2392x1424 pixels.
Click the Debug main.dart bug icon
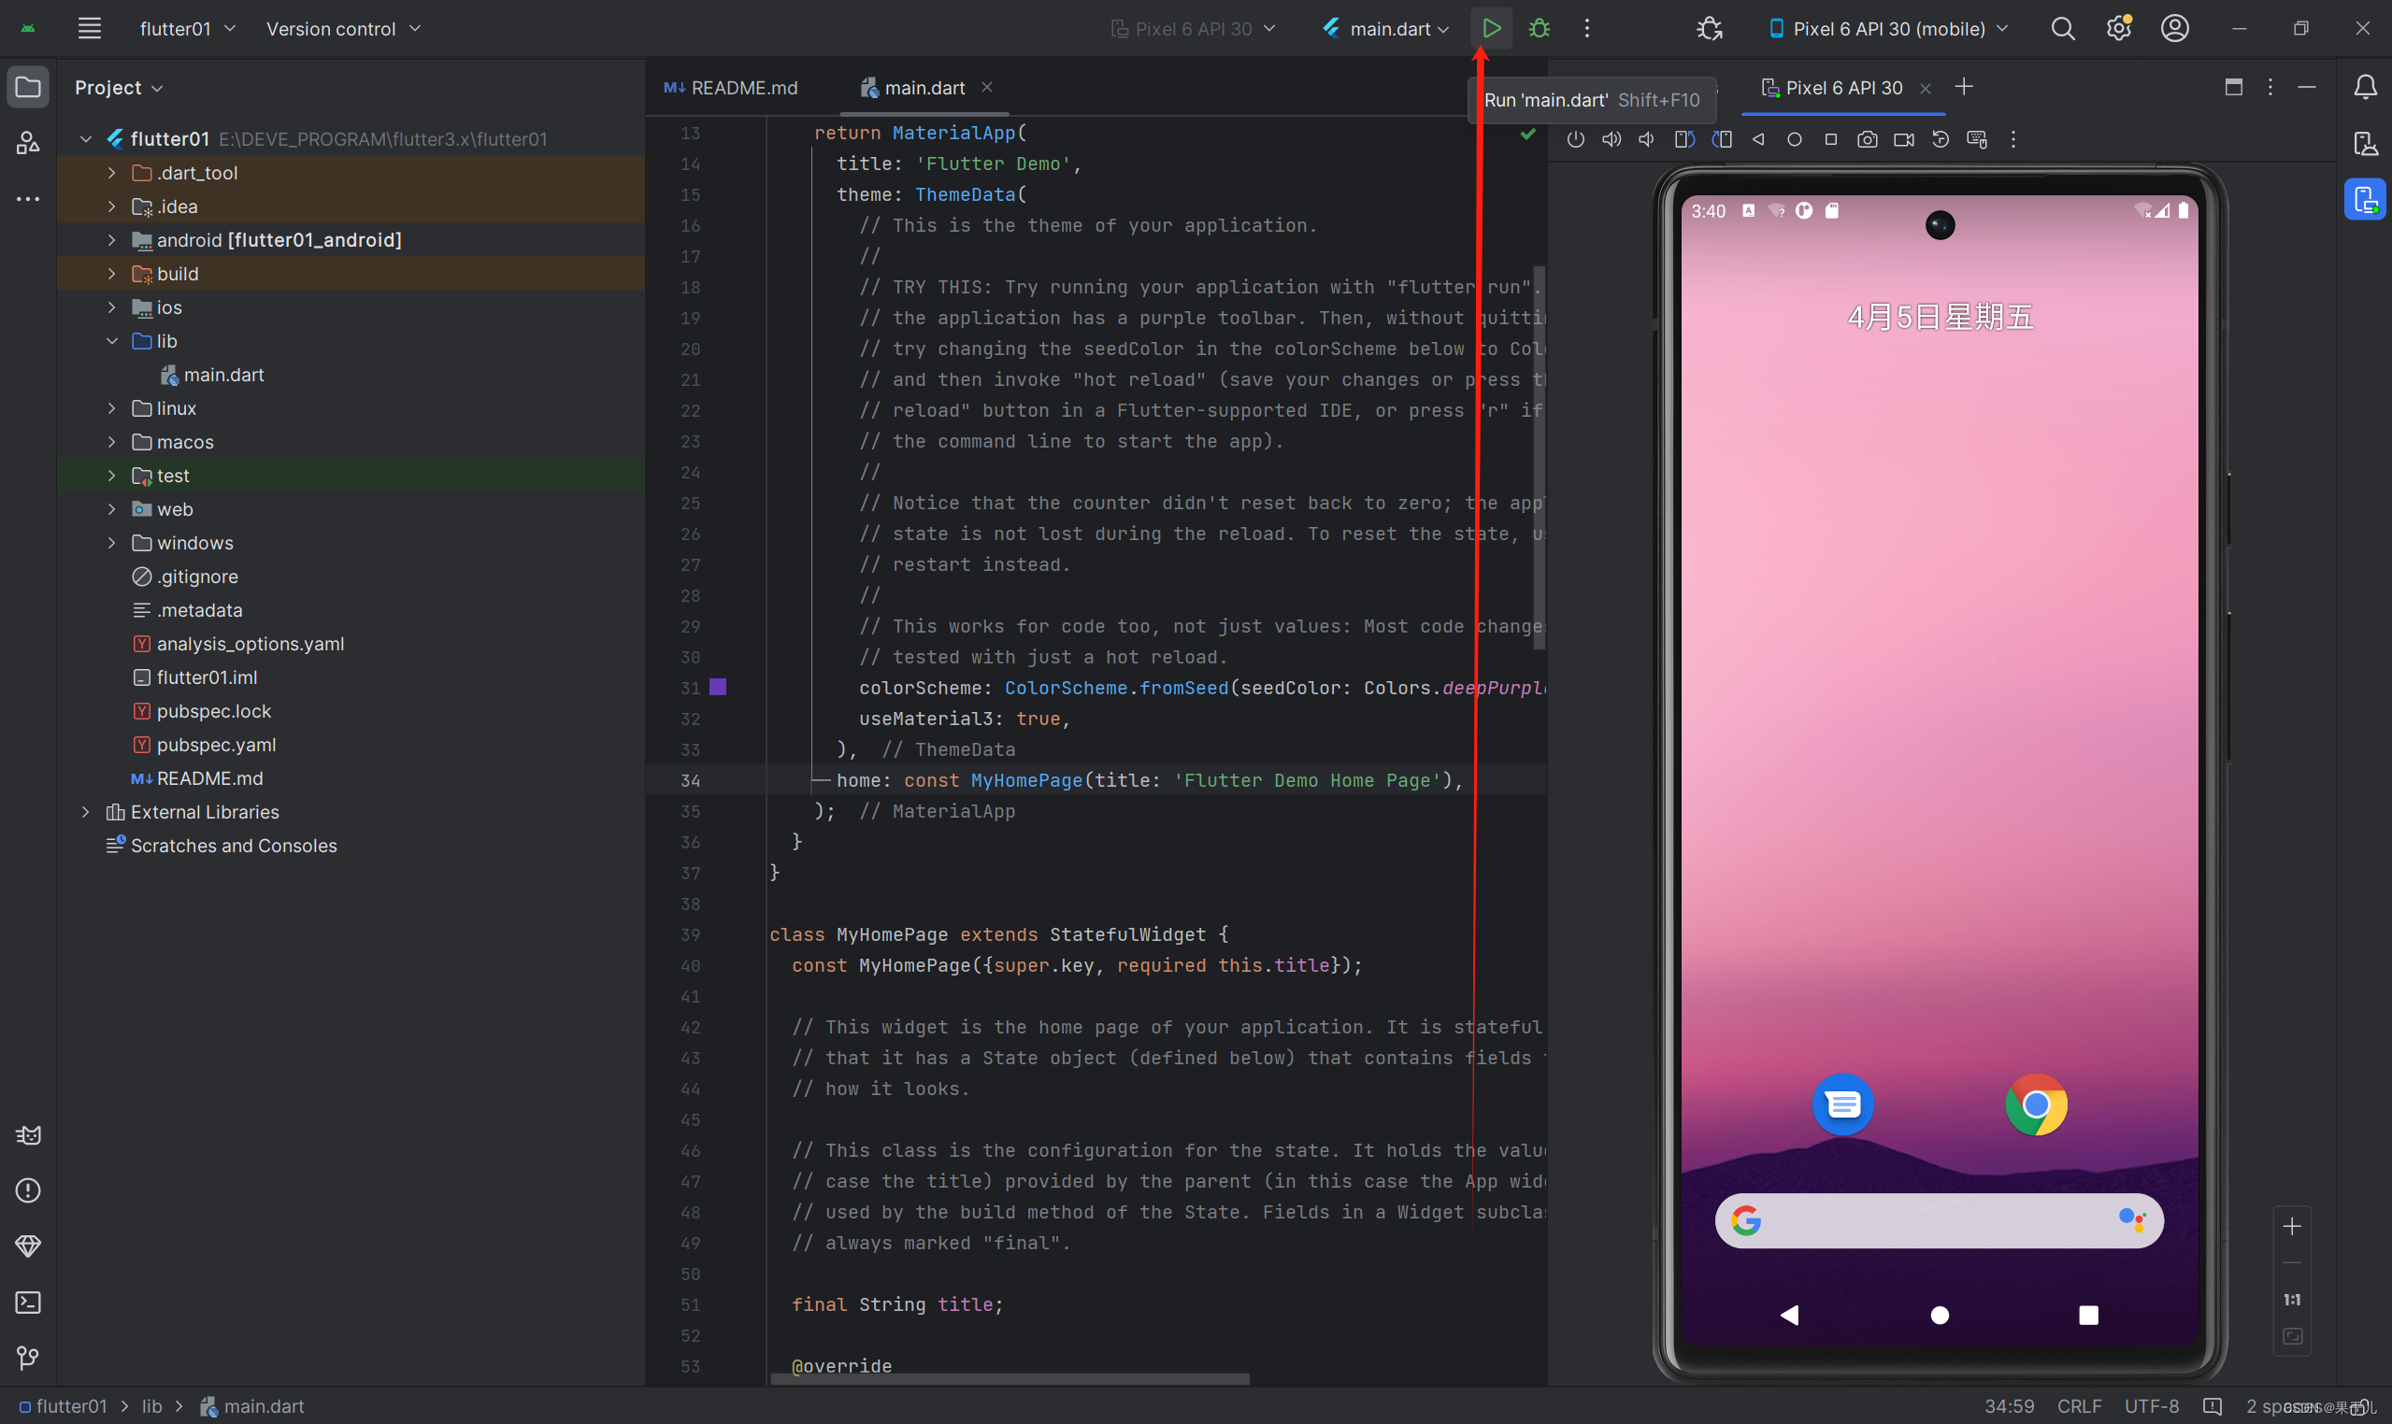click(x=1539, y=29)
